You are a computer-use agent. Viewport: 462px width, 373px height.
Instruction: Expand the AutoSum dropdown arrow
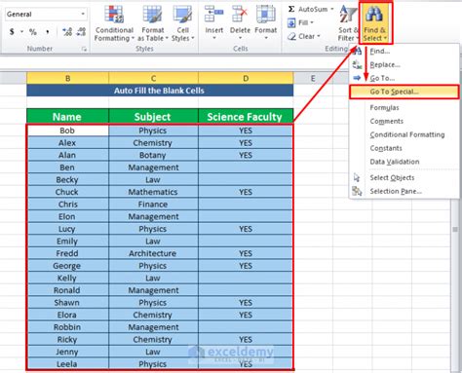(x=332, y=9)
